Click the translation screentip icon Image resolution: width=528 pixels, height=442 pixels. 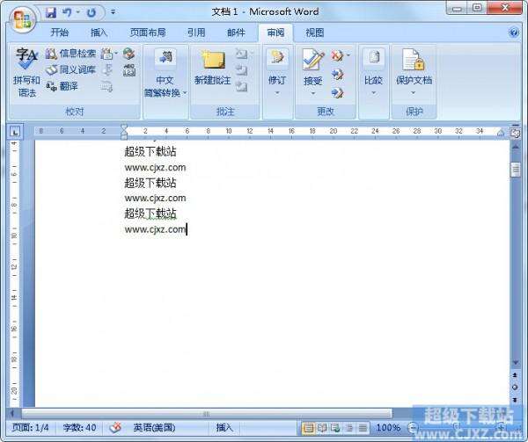tap(107, 53)
